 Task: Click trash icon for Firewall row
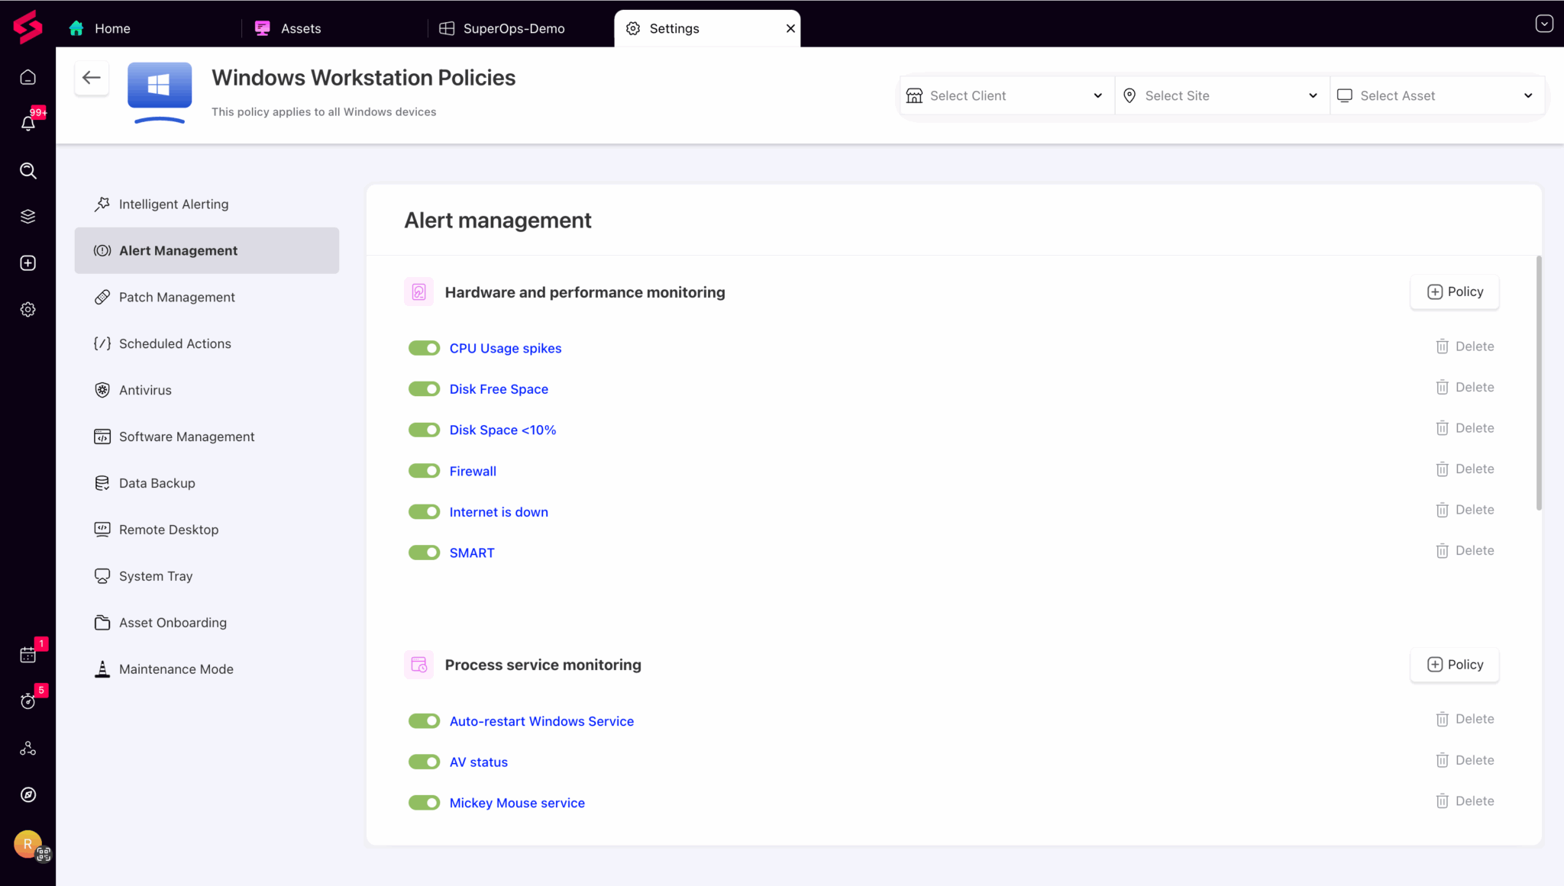(1442, 469)
